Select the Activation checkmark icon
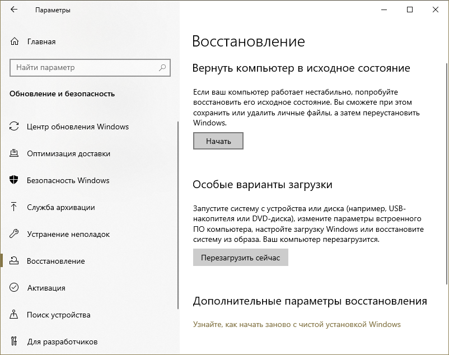 (13, 288)
